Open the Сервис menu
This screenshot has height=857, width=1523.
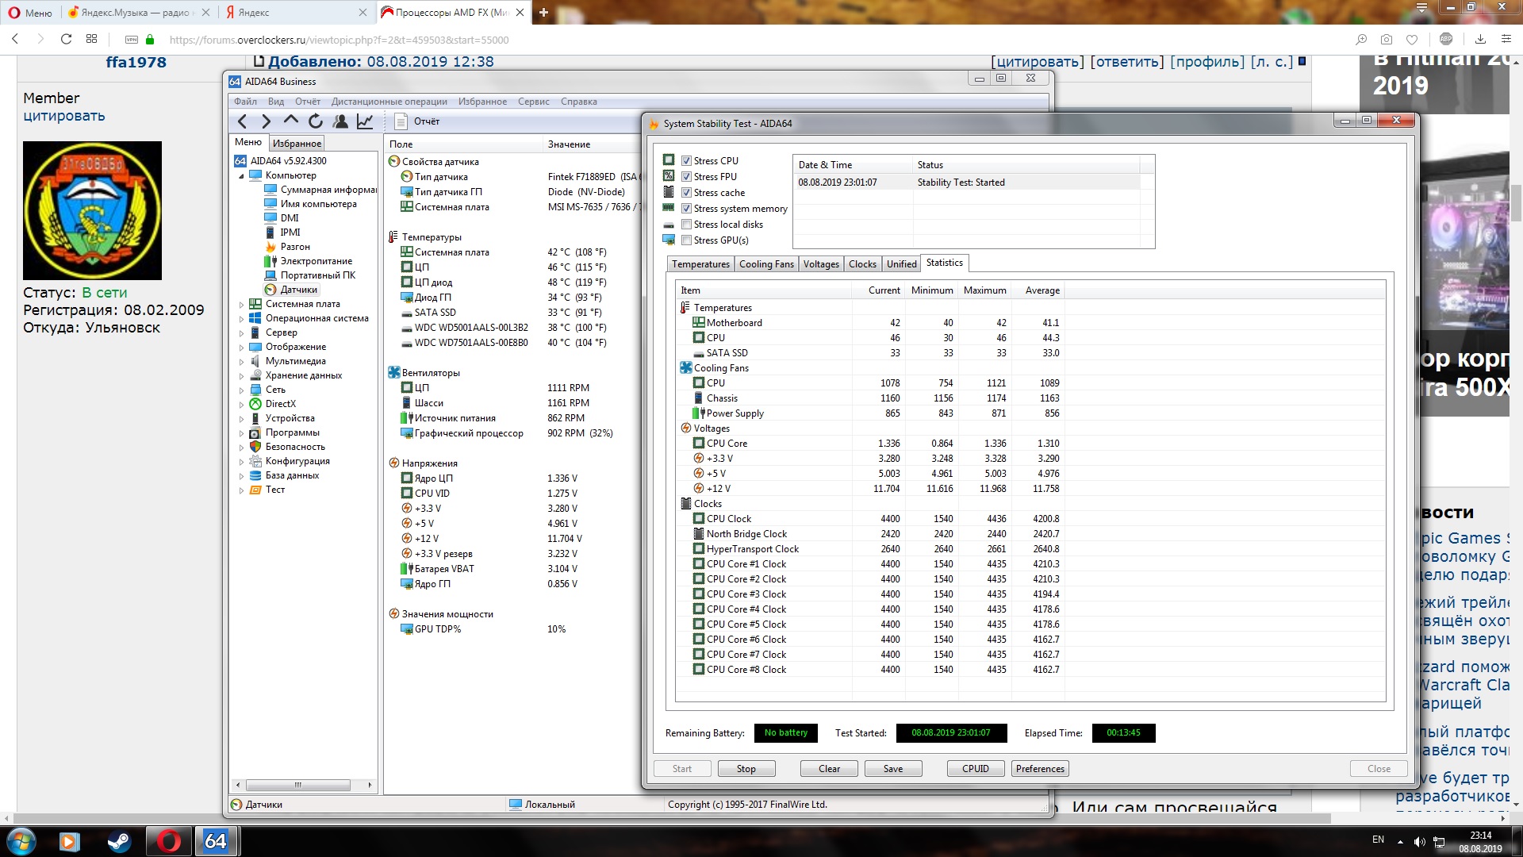[x=533, y=102]
